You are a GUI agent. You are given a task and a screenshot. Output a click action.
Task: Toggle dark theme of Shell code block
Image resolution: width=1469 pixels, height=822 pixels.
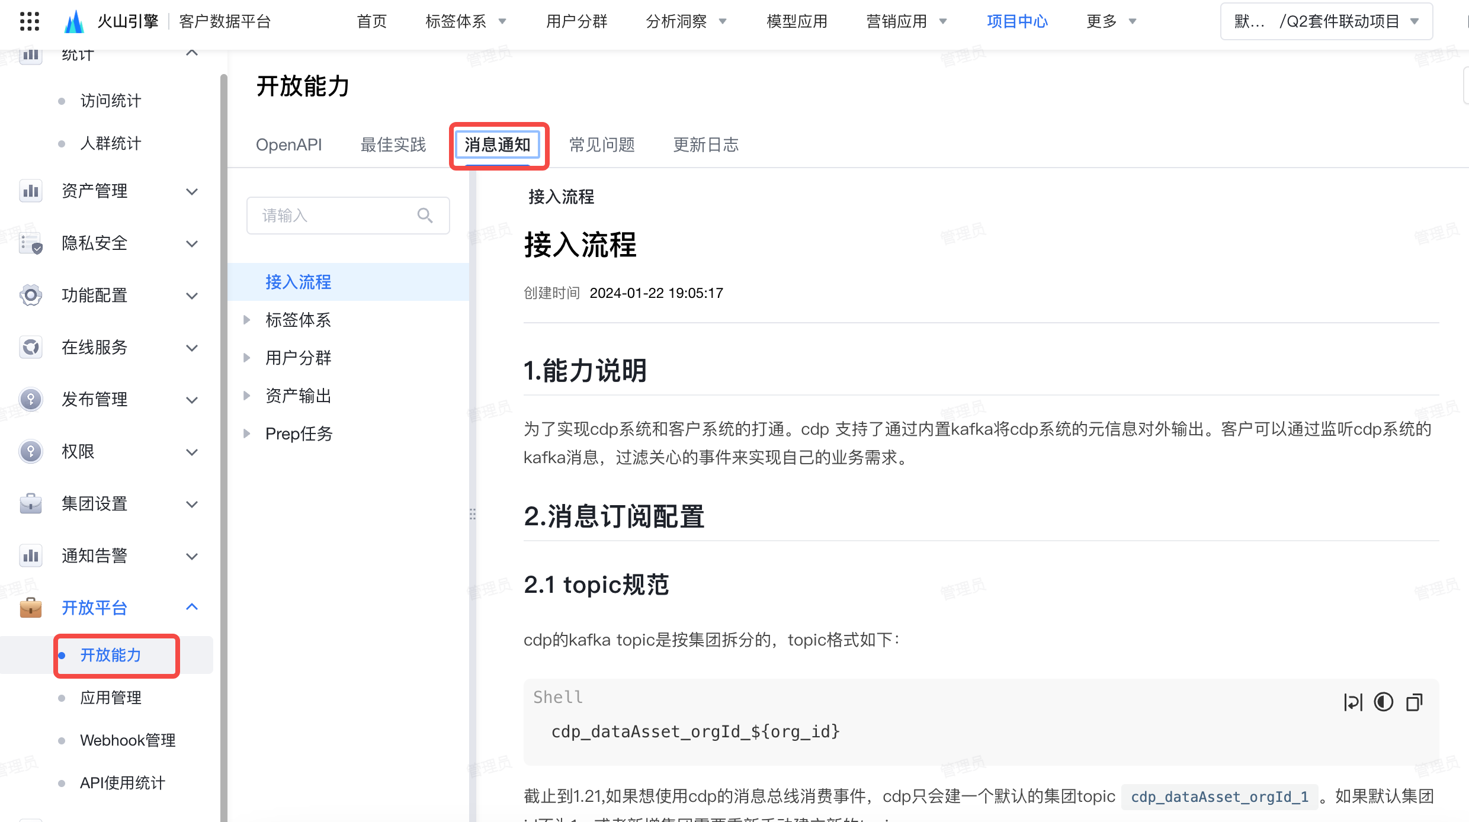pyautogui.click(x=1384, y=702)
